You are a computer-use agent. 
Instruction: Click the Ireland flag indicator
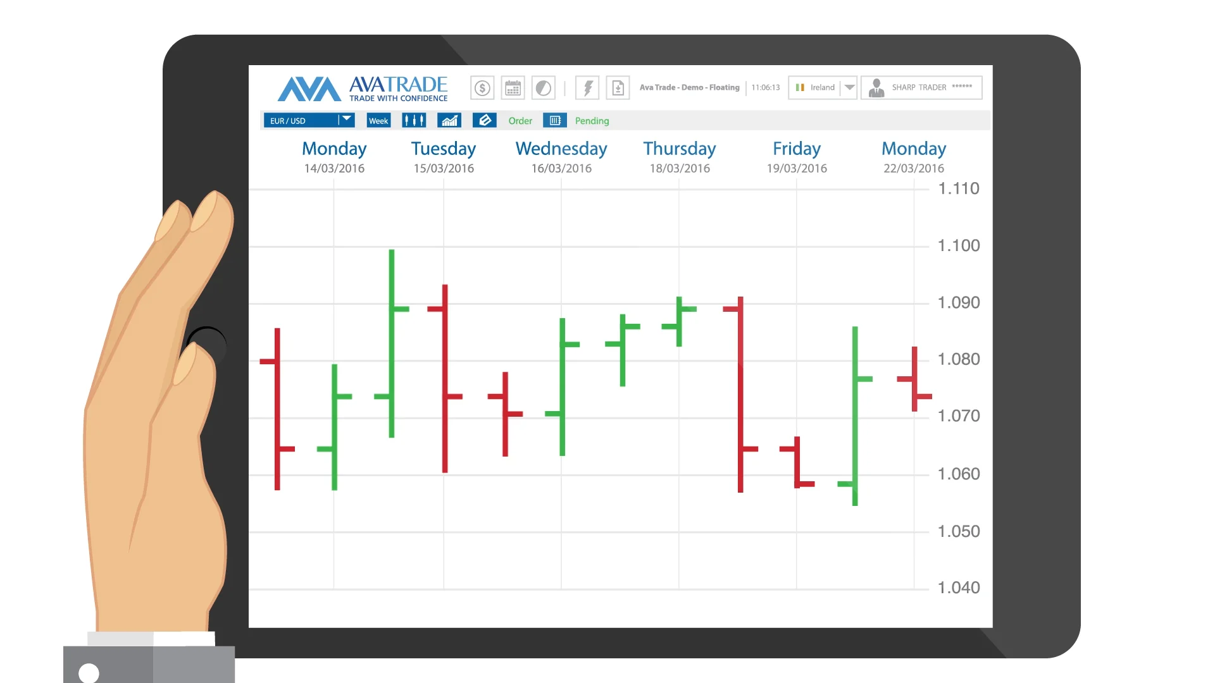click(x=801, y=87)
